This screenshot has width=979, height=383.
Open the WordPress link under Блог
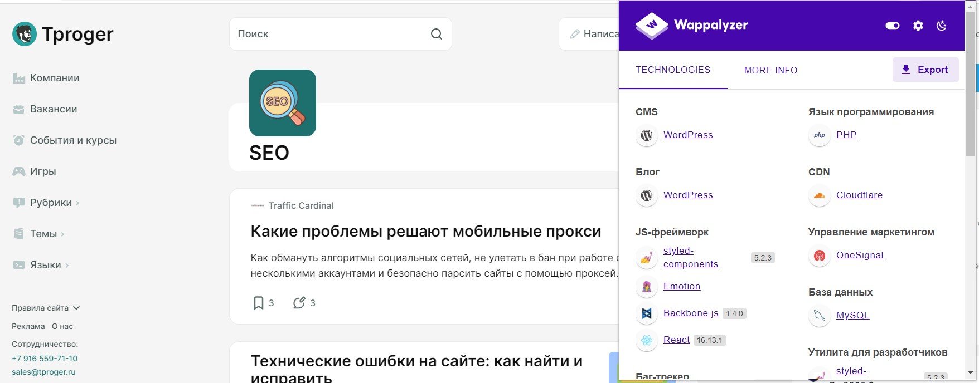tap(688, 195)
